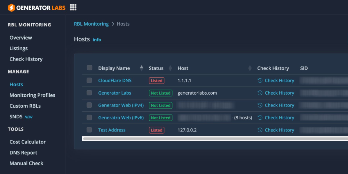Click history clock icon in Generator Web (IPv4) row

coord(260,105)
